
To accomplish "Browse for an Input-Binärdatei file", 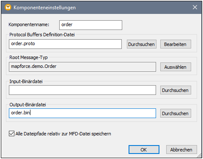I will (176, 90).
